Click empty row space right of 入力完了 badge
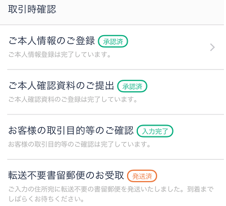 click(x=198, y=131)
